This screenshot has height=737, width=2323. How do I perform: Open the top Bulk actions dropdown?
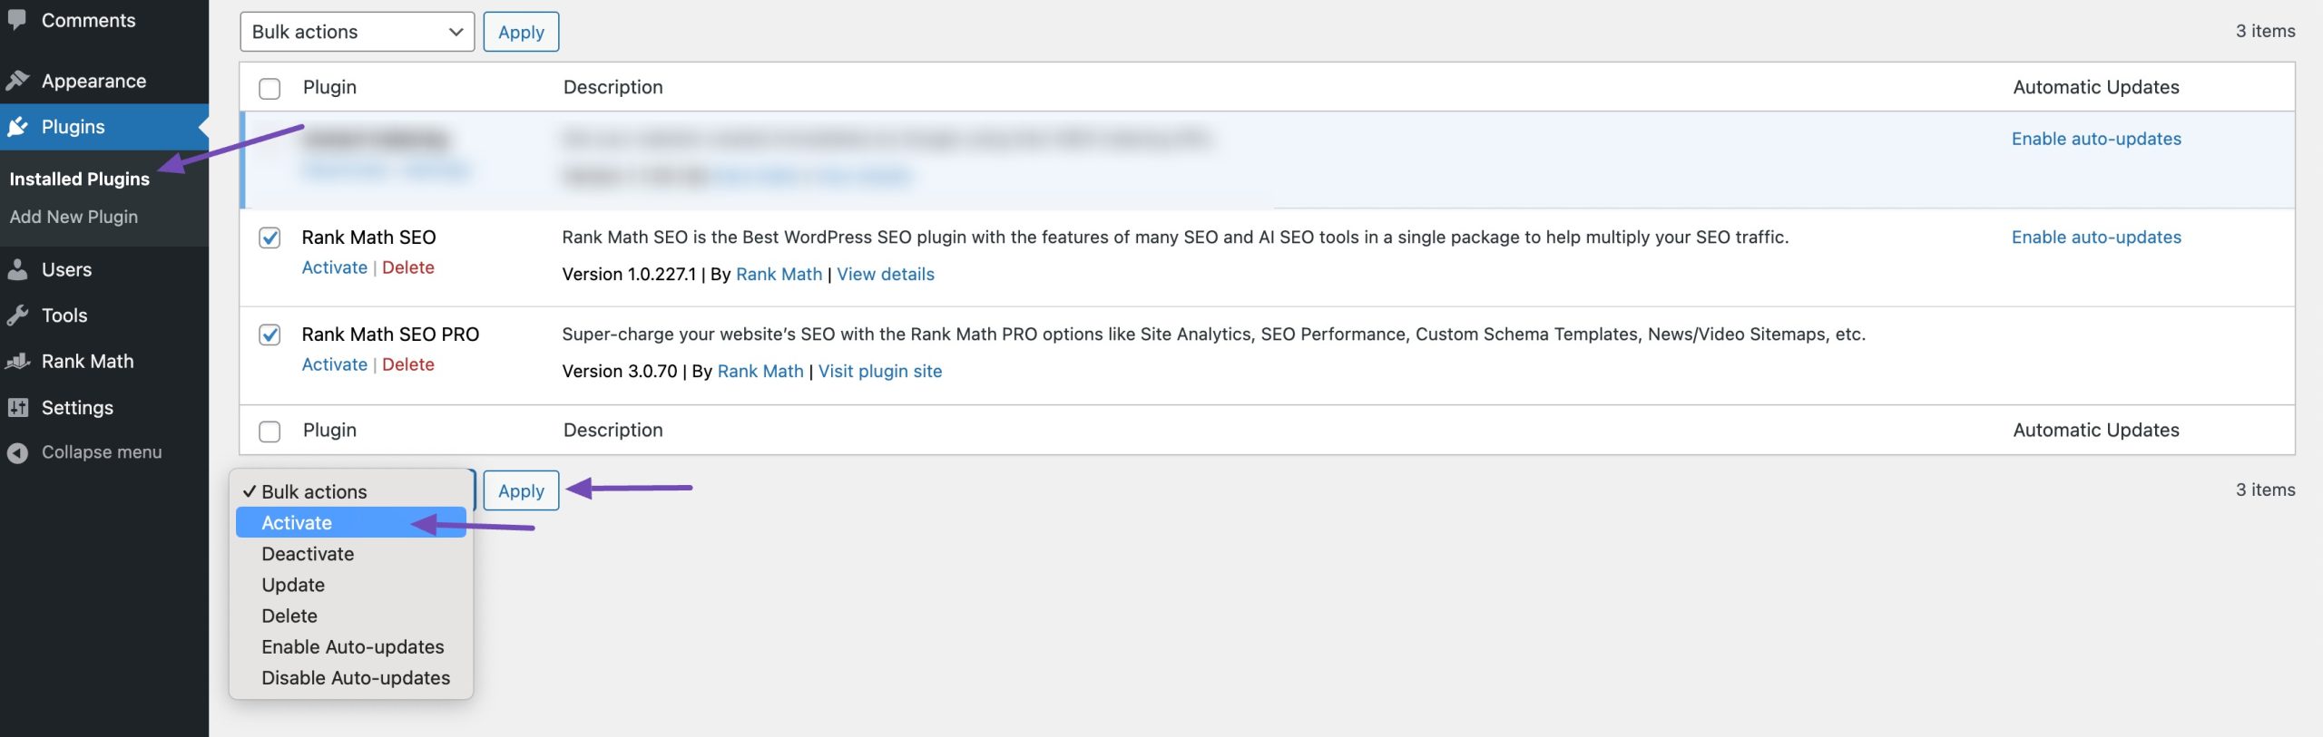point(357,32)
